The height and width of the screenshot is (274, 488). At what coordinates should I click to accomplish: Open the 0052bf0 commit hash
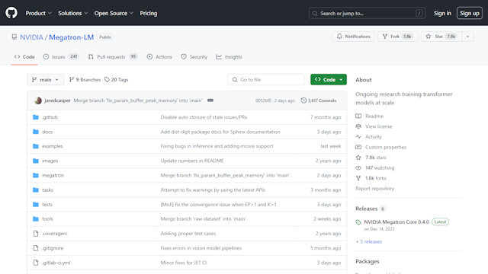[x=263, y=100]
